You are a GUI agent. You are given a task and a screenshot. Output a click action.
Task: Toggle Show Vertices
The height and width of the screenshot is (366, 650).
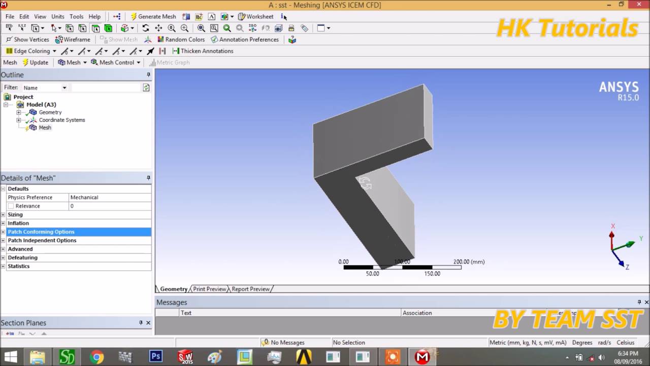(x=27, y=39)
